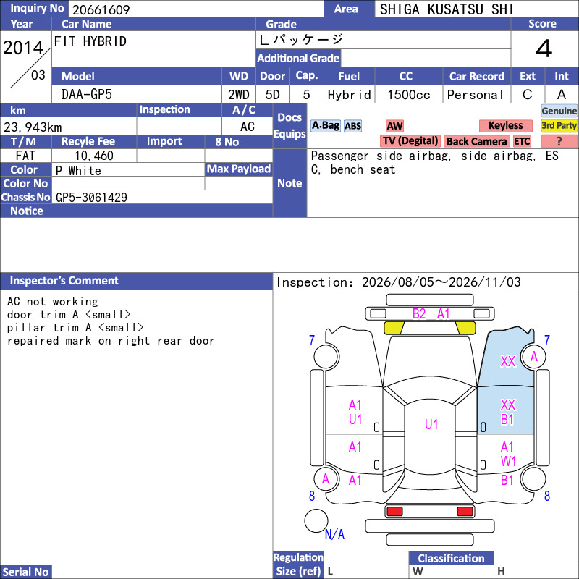Click 'repaired mark on right rear door' comment
This screenshot has height=579, width=579.
[x=111, y=340]
